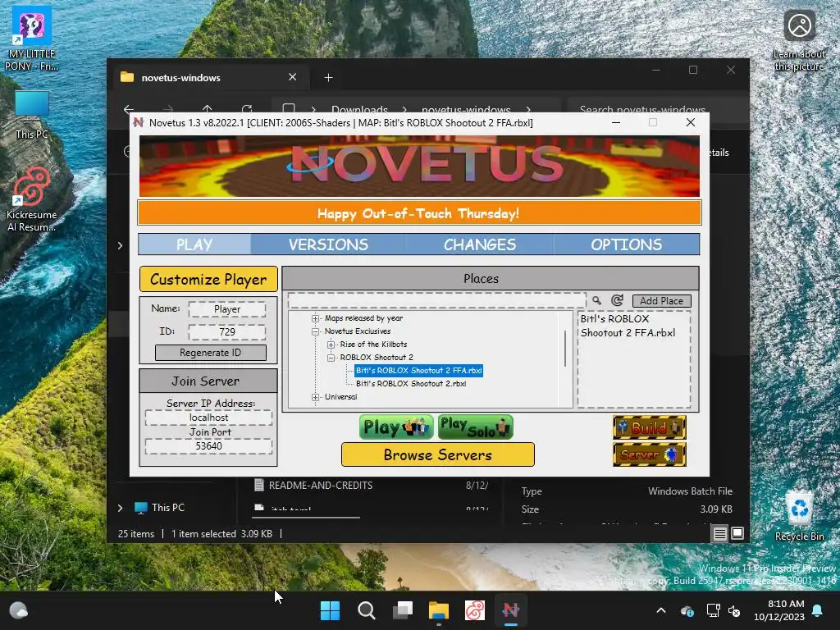Expand Maps released by year node
The width and height of the screenshot is (840, 630).
(316, 318)
